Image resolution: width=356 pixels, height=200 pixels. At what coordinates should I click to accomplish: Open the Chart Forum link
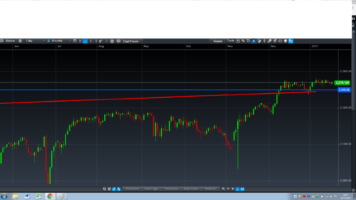pyautogui.click(x=131, y=41)
